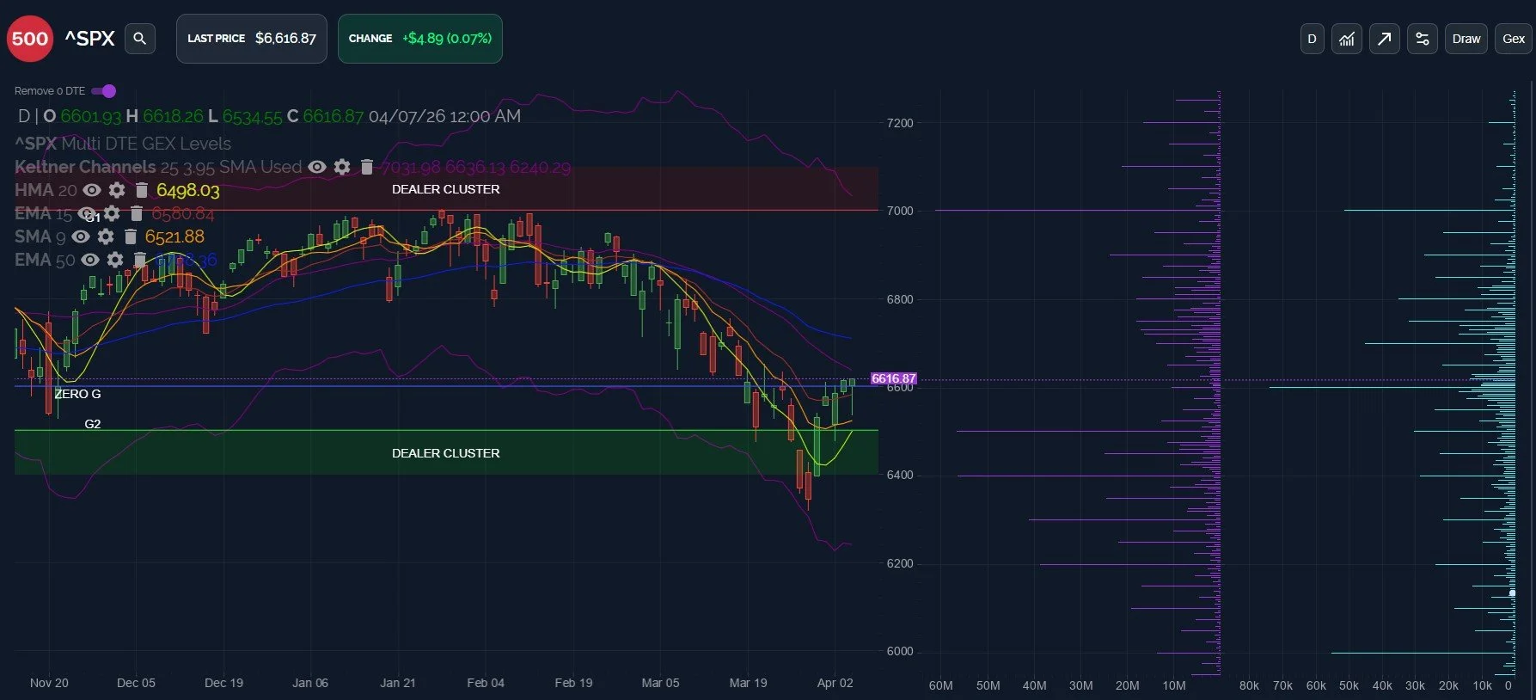1536x700 pixels.
Task: Click the 80k open interest axis label
Action: pos(1249,685)
